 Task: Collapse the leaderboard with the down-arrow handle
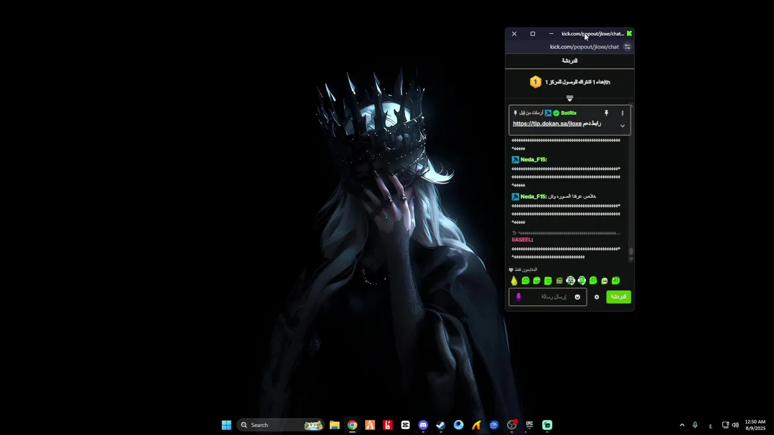(x=570, y=98)
